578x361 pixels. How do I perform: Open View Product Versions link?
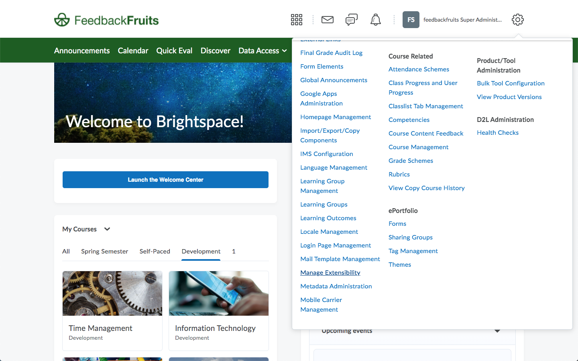[509, 97]
